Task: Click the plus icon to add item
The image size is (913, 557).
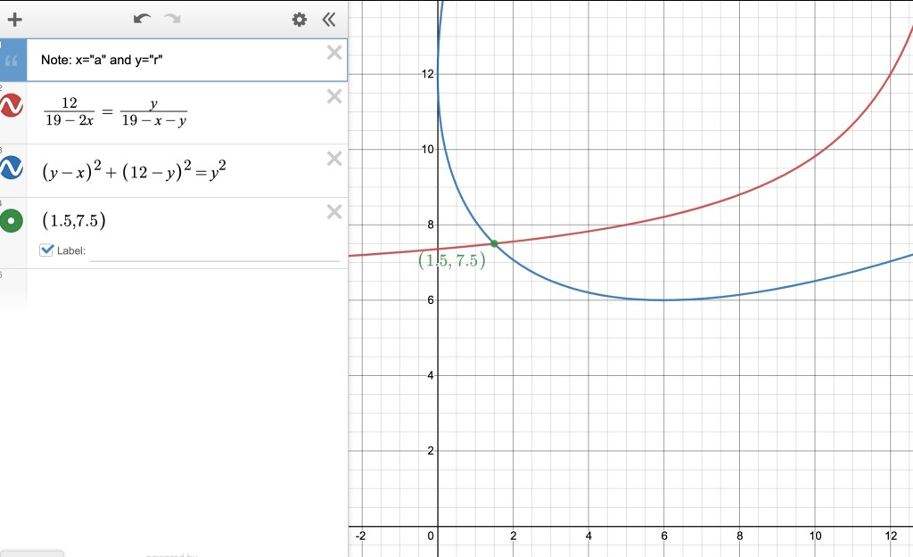Action: [x=14, y=19]
